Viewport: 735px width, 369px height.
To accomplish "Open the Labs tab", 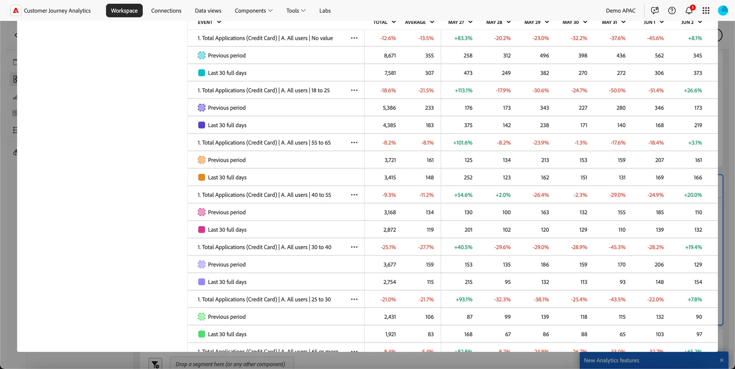I will (x=325, y=11).
